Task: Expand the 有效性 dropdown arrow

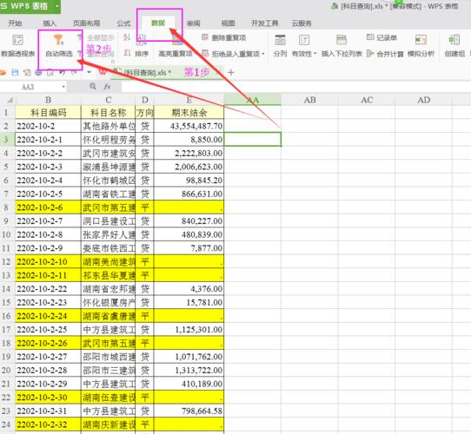Action: coord(315,54)
